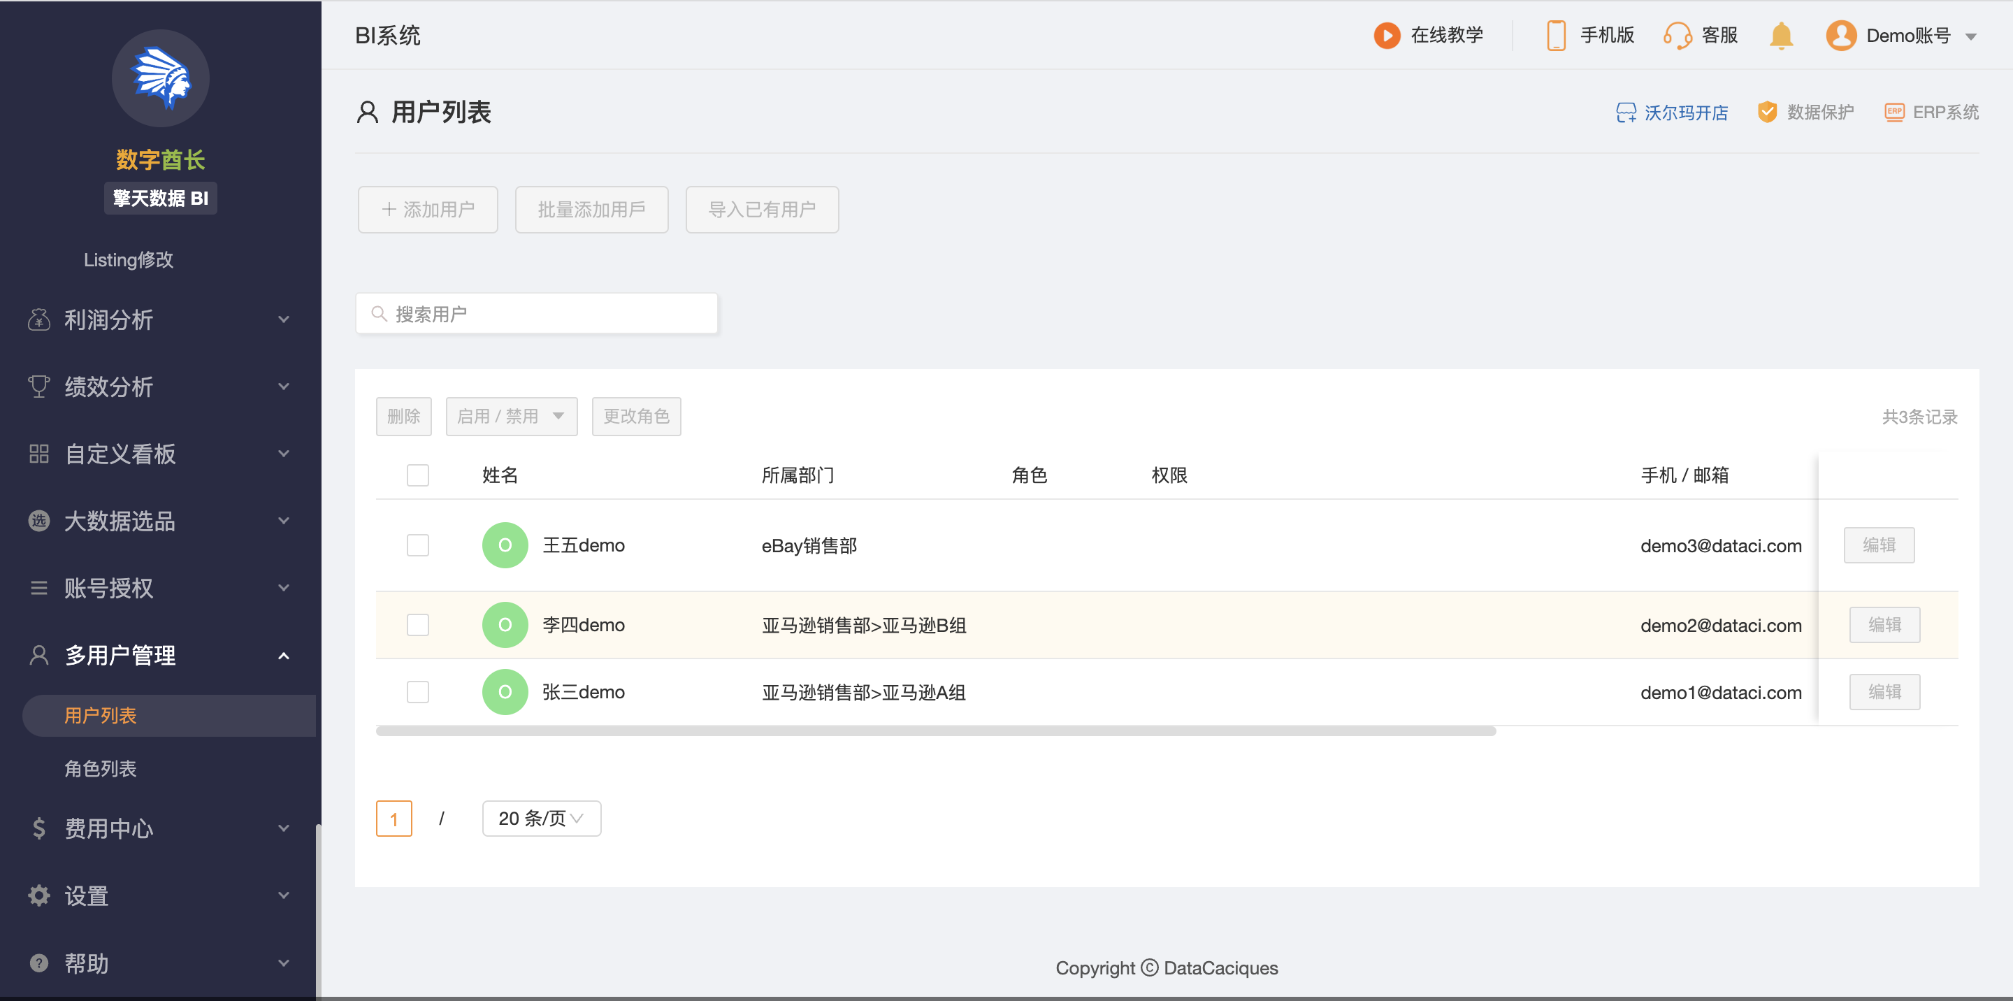This screenshot has width=2013, height=1001.
Task: Click the 添加用户 button
Action: (428, 210)
